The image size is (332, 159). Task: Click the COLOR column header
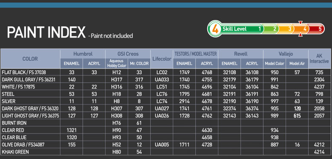pos(30,59)
